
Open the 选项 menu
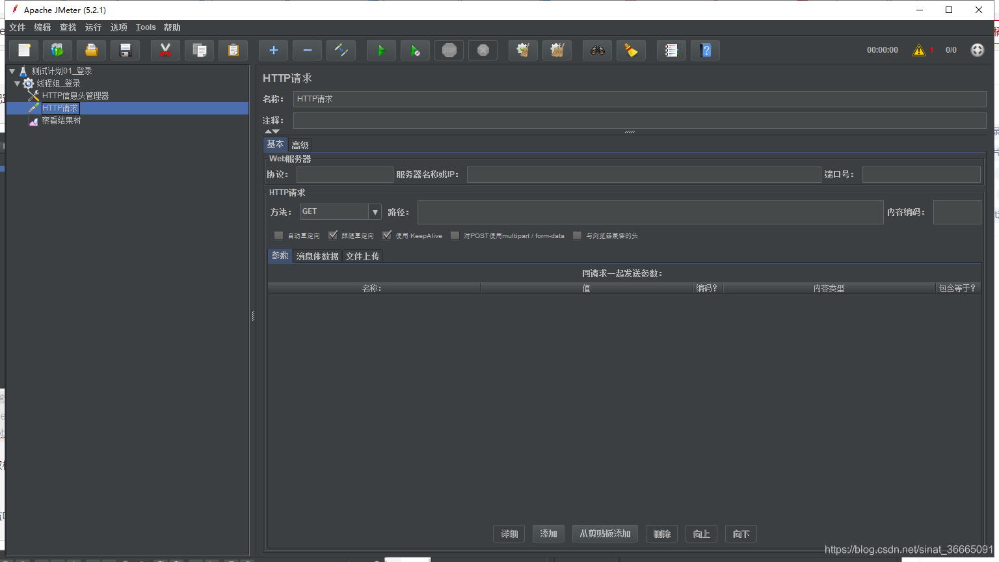[x=118, y=27]
